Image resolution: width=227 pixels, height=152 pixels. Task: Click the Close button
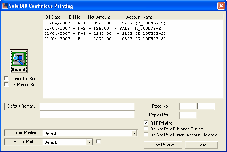[201, 145]
